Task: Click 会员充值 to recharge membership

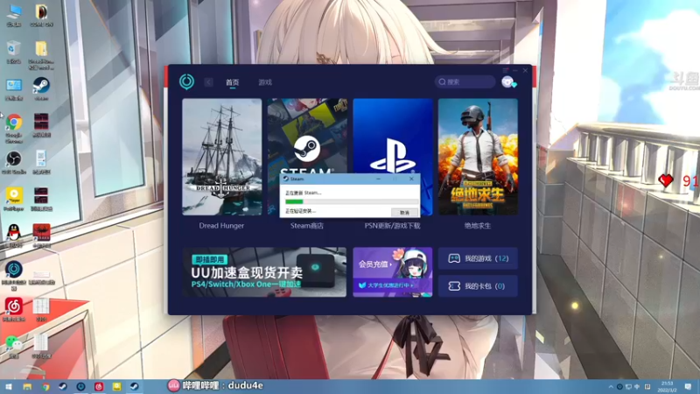Action: 374,264
